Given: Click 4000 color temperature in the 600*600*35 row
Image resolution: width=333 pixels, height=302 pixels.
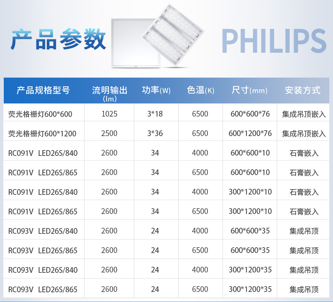Looking at the screenshot, I should 200,231.
